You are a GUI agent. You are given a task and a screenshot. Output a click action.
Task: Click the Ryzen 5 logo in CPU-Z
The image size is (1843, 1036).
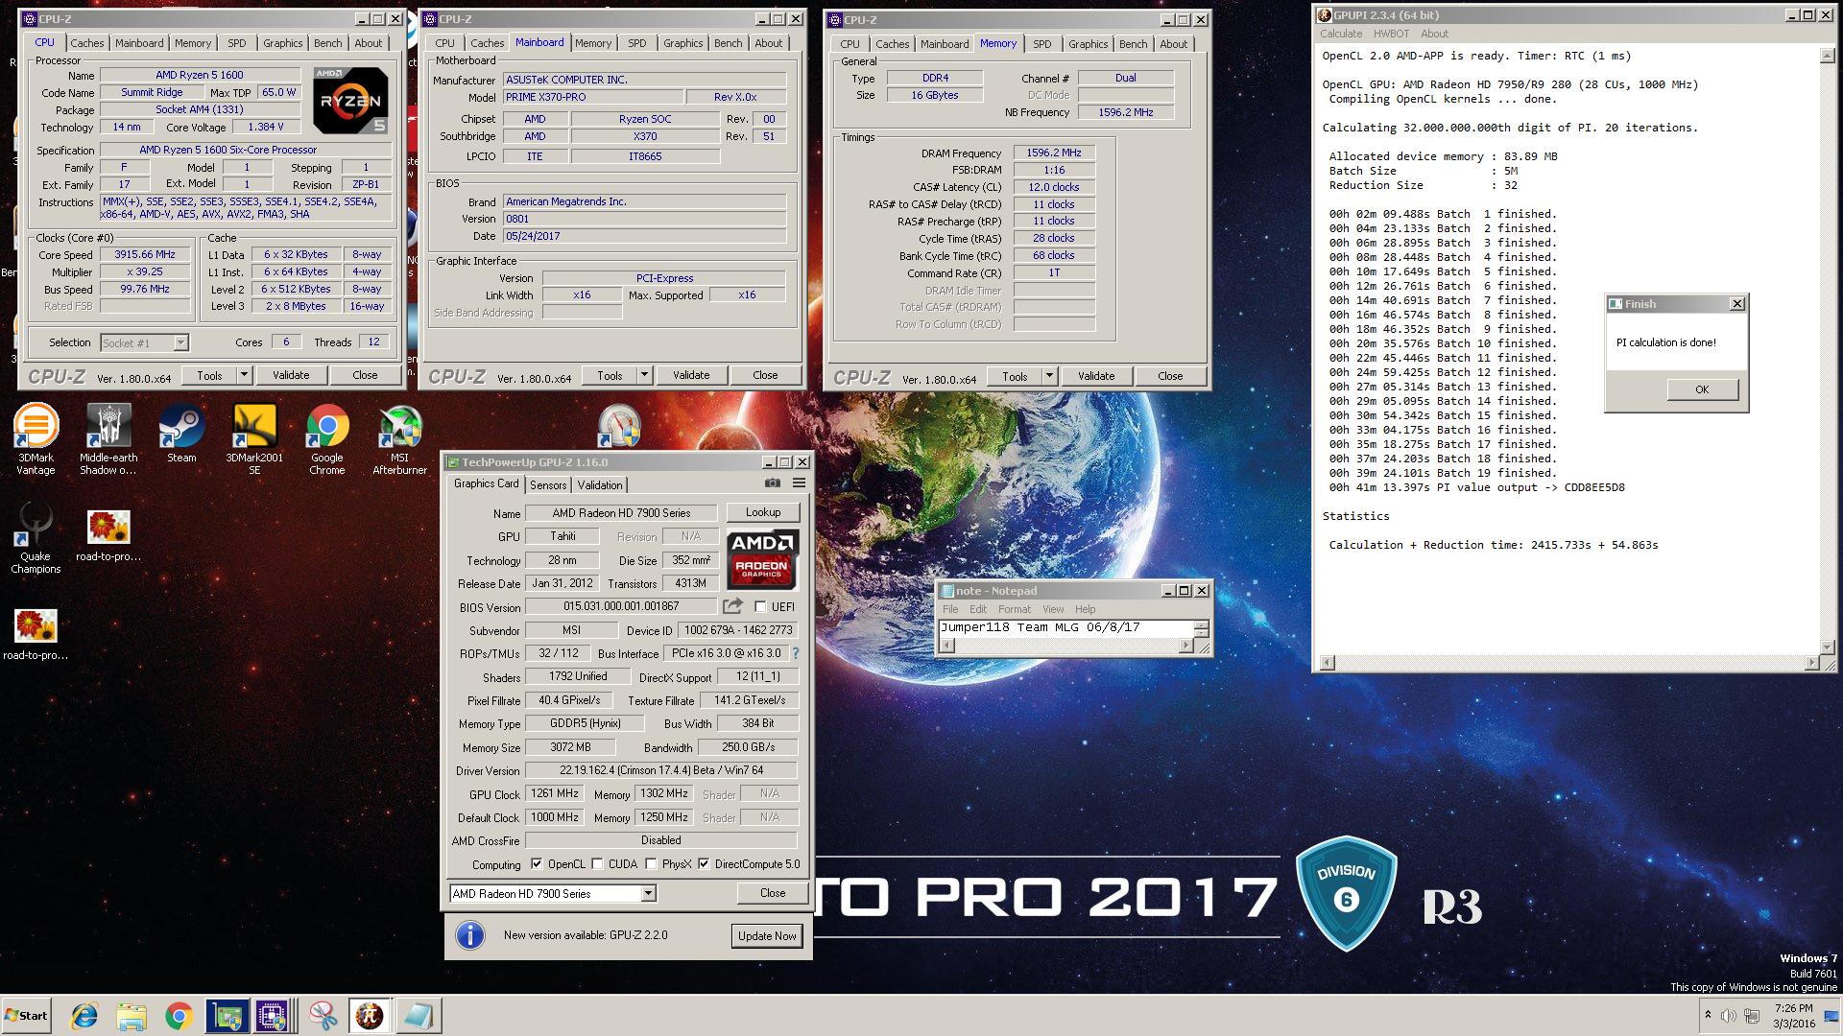click(350, 100)
